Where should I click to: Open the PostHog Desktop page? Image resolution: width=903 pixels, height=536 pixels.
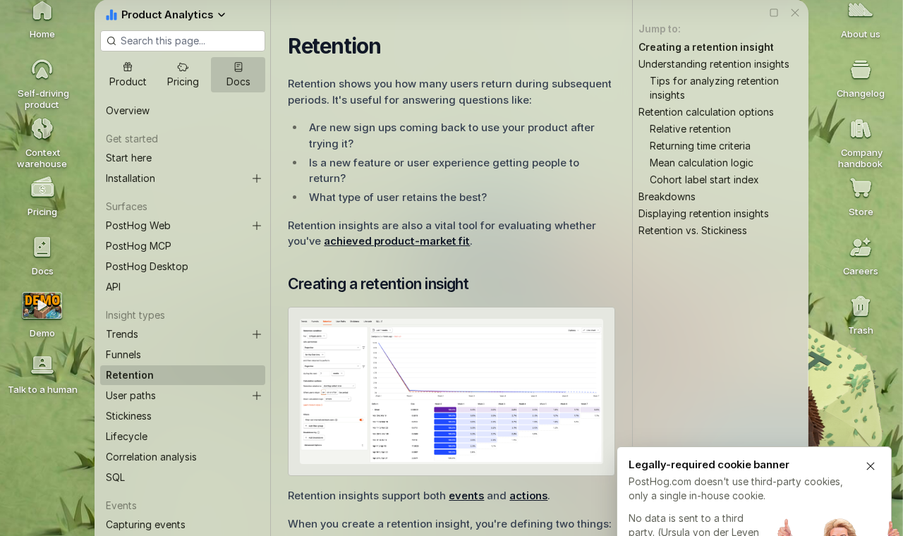tap(183, 267)
